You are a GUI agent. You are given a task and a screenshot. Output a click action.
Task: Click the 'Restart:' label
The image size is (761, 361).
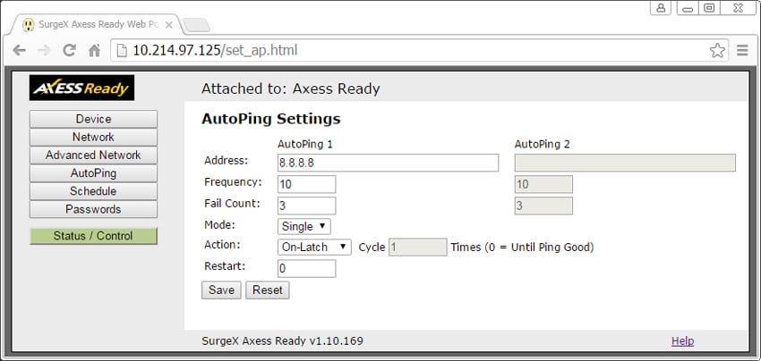tap(225, 265)
